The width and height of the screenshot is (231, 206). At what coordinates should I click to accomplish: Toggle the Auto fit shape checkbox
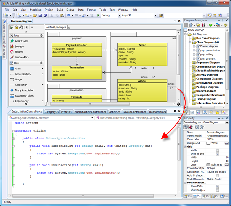click(x=217, y=175)
